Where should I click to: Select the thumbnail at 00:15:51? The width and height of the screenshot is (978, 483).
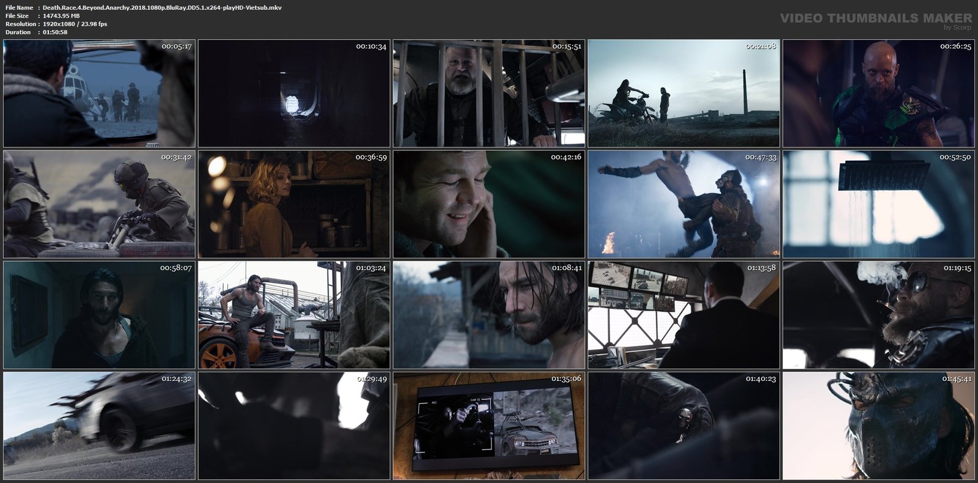coord(489,94)
